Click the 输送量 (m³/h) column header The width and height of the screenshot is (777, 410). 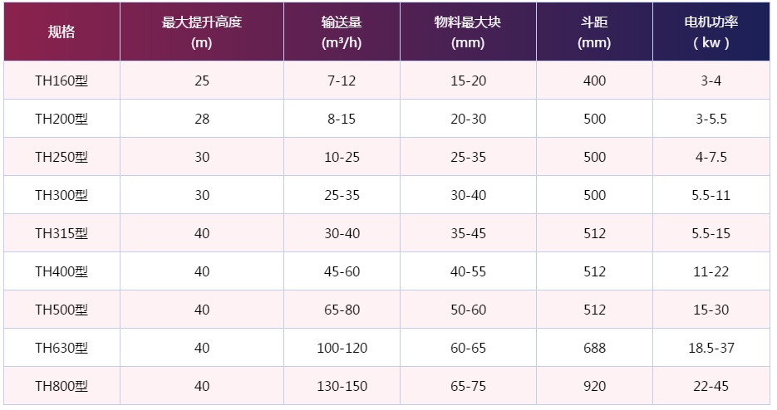pos(342,32)
